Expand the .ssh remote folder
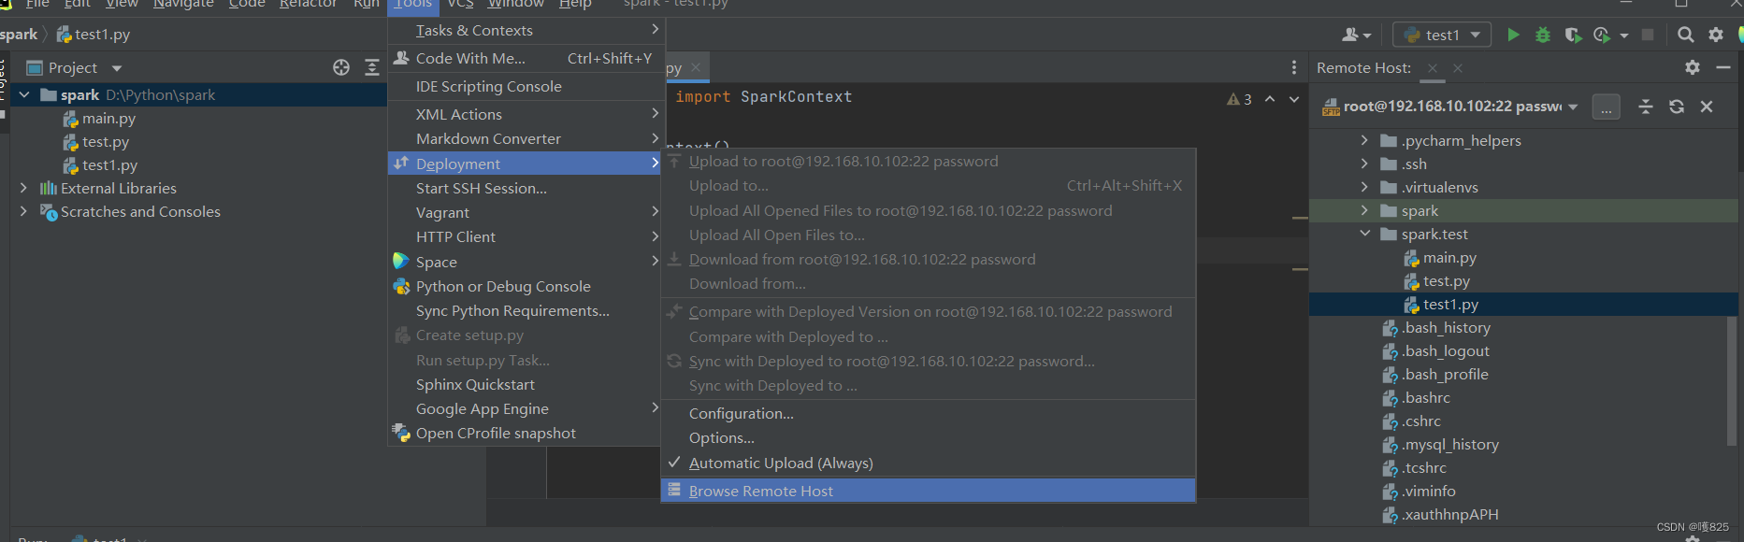The width and height of the screenshot is (1744, 542). pos(1364,164)
